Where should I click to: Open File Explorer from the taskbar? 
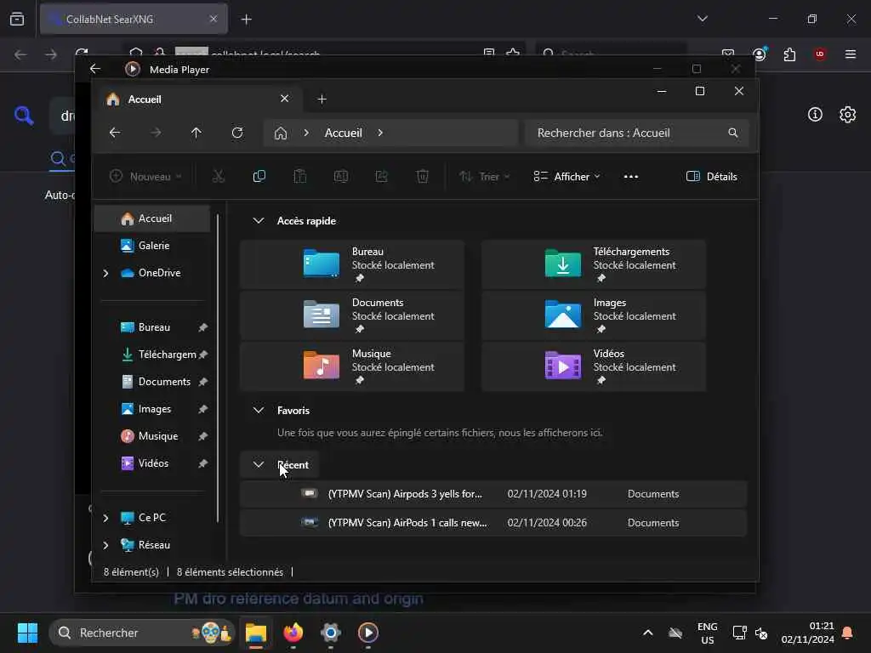(256, 633)
